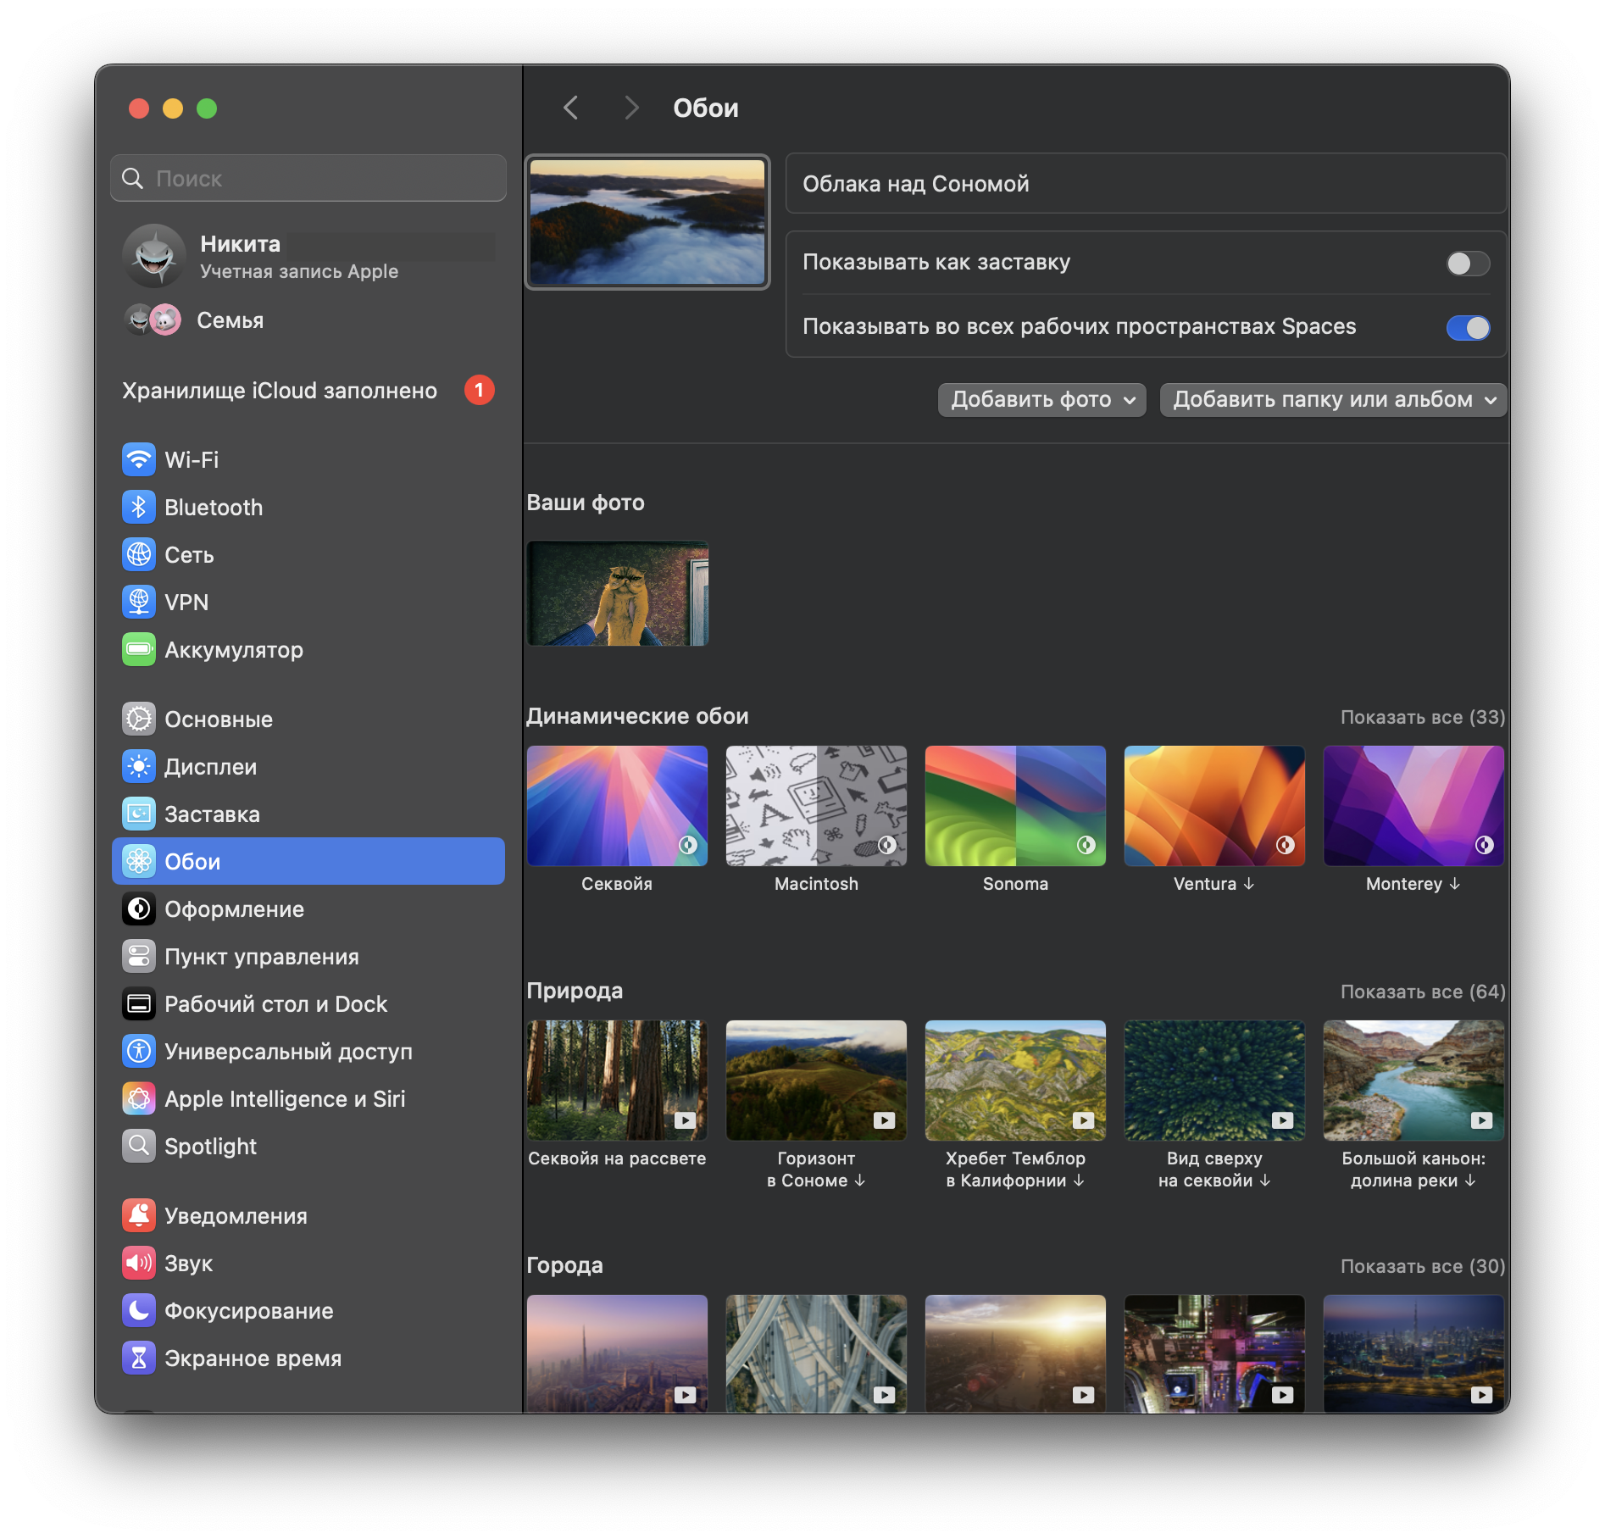Screen dimensions: 1605x1539
Task: Choose the Секвойя dynamic wallpaper
Action: [618, 806]
